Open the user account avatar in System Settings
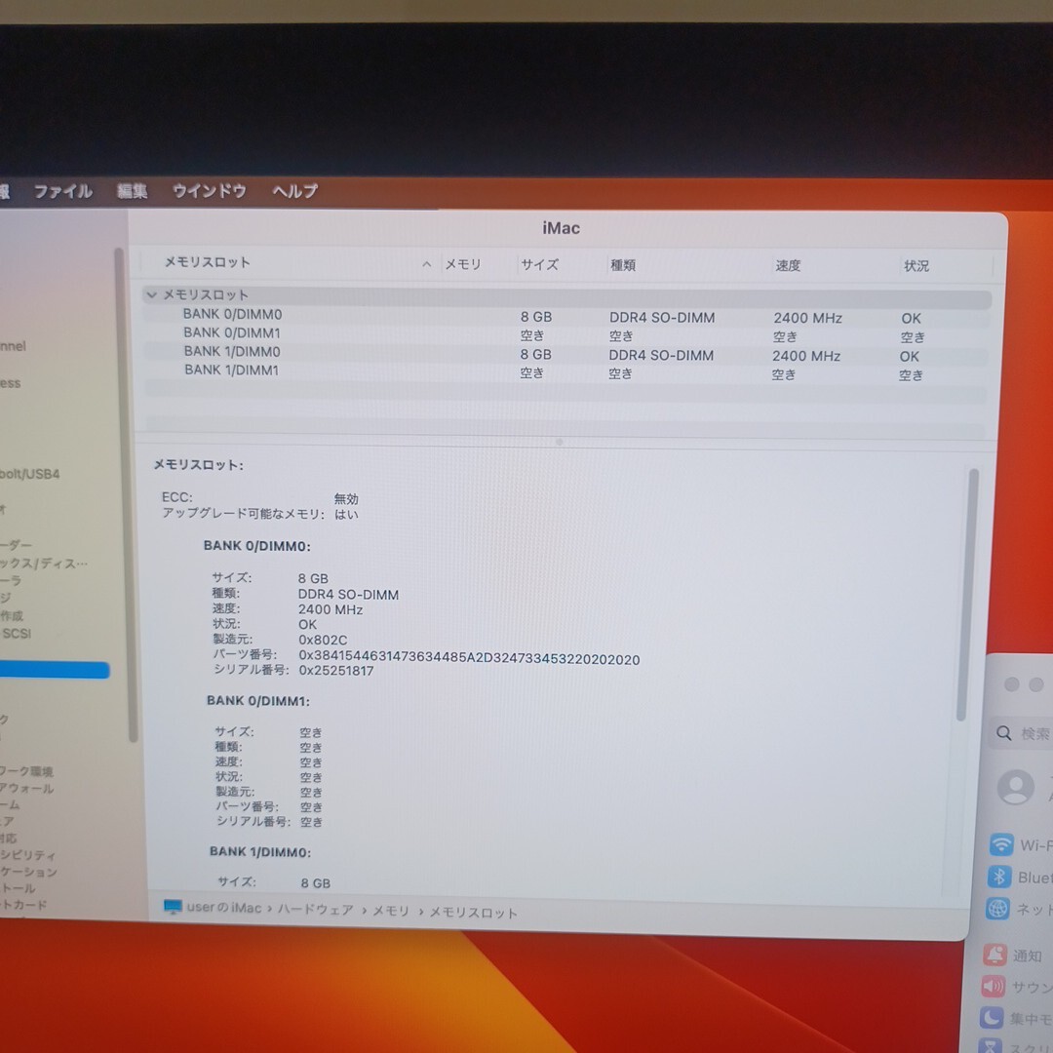Screen dimensions: 1053x1053 point(1015,787)
